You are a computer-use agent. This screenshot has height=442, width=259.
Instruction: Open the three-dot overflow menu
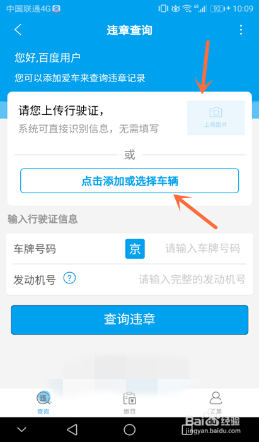pyautogui.click(x=241, y=30)
